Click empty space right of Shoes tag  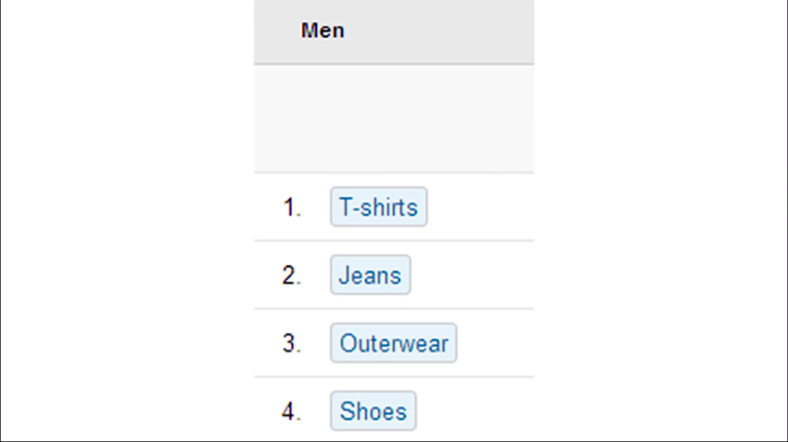tap(473, 411)
